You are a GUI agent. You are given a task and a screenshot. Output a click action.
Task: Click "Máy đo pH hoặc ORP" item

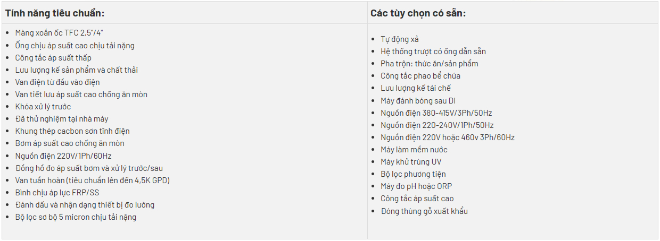[x=416, y=186]
